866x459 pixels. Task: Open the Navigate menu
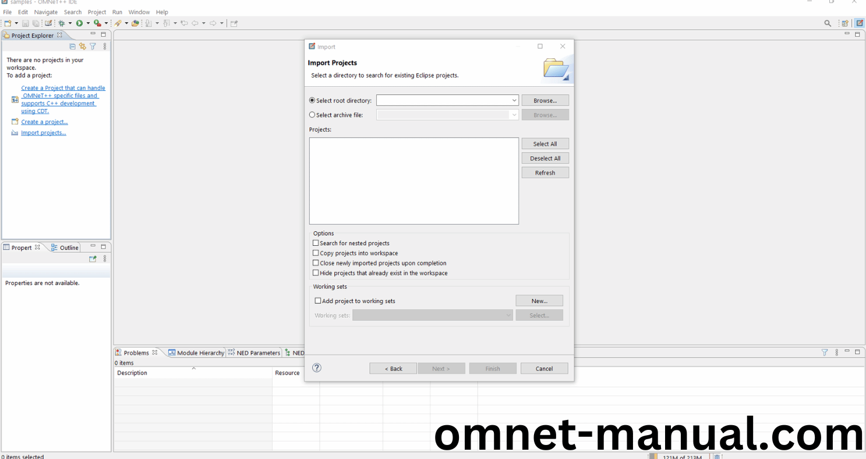pyautogui.click(x=46, y=12)
